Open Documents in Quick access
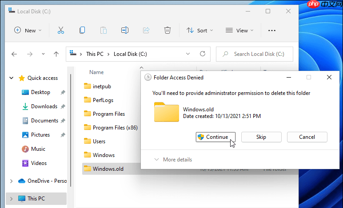Image resolution: width=343 pixels, height=208 pixels. [44, 121]
